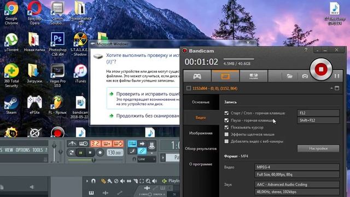350x197 pixels.
Task: Click Настройки button in Bandicam
Action: [x=318, y=148]
